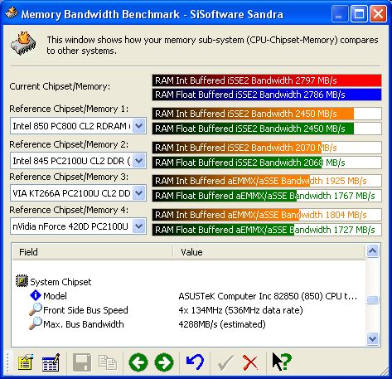Select the Max. Bus Bandwidth row label
The width and height of the screenshot is (392, 379).
tap(84, 324)
